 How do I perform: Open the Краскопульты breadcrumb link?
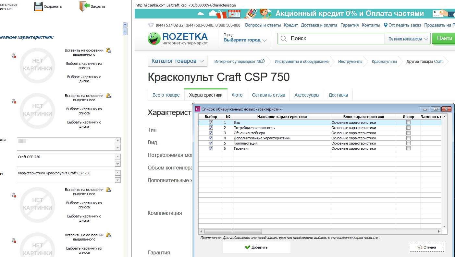point(384,61)
